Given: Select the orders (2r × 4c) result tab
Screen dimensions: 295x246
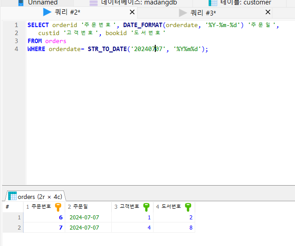Looking at the screenshot, I should point(35,196).
